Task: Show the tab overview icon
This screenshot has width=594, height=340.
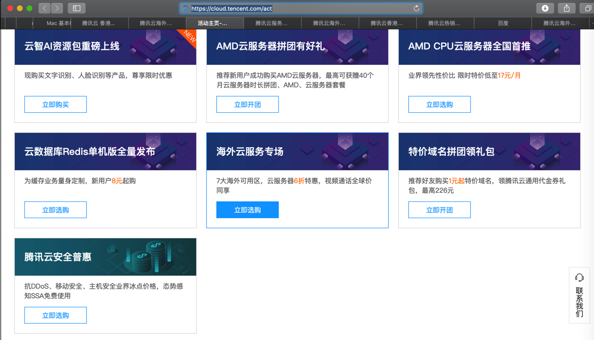Action: click(587, 8)
